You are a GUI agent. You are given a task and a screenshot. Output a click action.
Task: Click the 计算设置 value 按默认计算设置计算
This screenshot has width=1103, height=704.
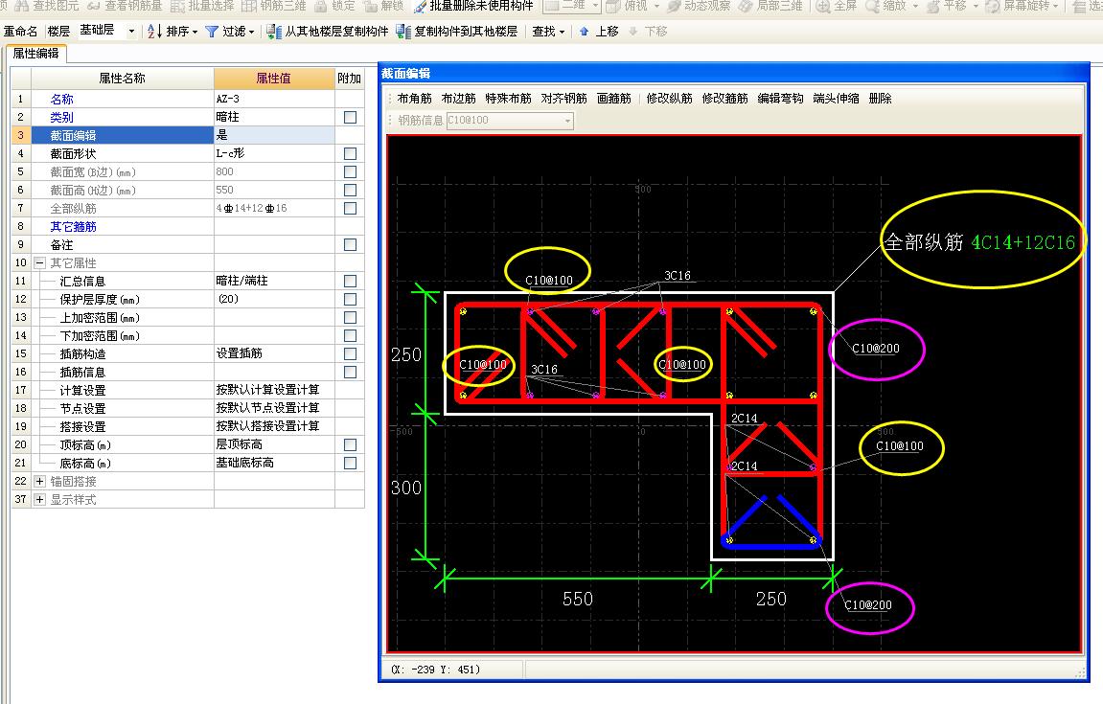(x=274, y=391)
